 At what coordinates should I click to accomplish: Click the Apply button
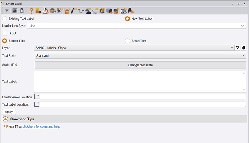point(9,112)
